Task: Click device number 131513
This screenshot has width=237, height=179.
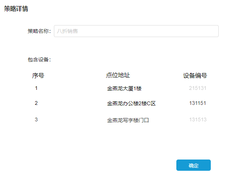Action: pos(198,119)
